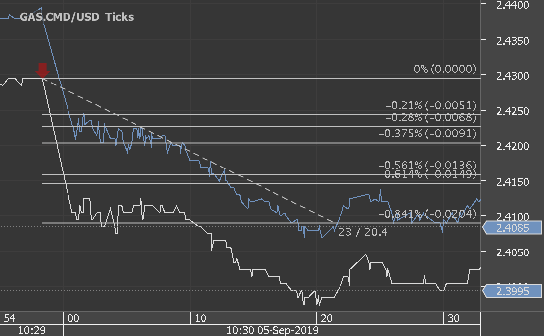The image size is (544, 336).
Task: Click the 2.4300 price axis value
Action: coord(512,76)
